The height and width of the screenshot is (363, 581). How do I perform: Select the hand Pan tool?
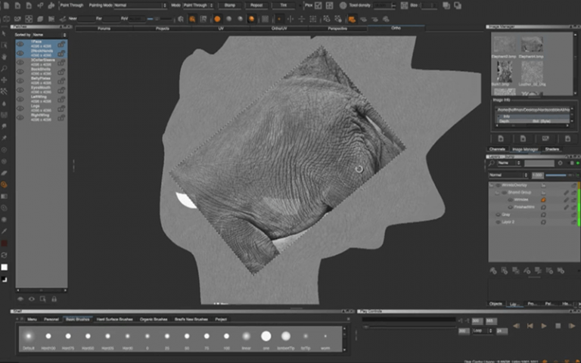(4, 57)
